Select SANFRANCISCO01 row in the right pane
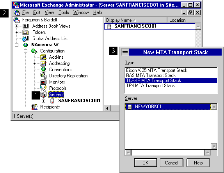Viewport: 224px width, 173px height. click(x=150, y=26)
